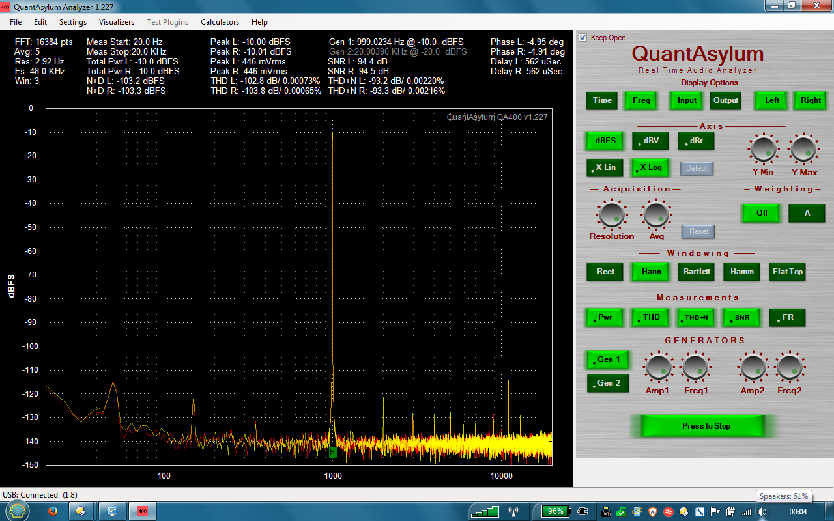Toggle the Input display button
The height and width of the screenshot is (521, 834).
point(687,100)
